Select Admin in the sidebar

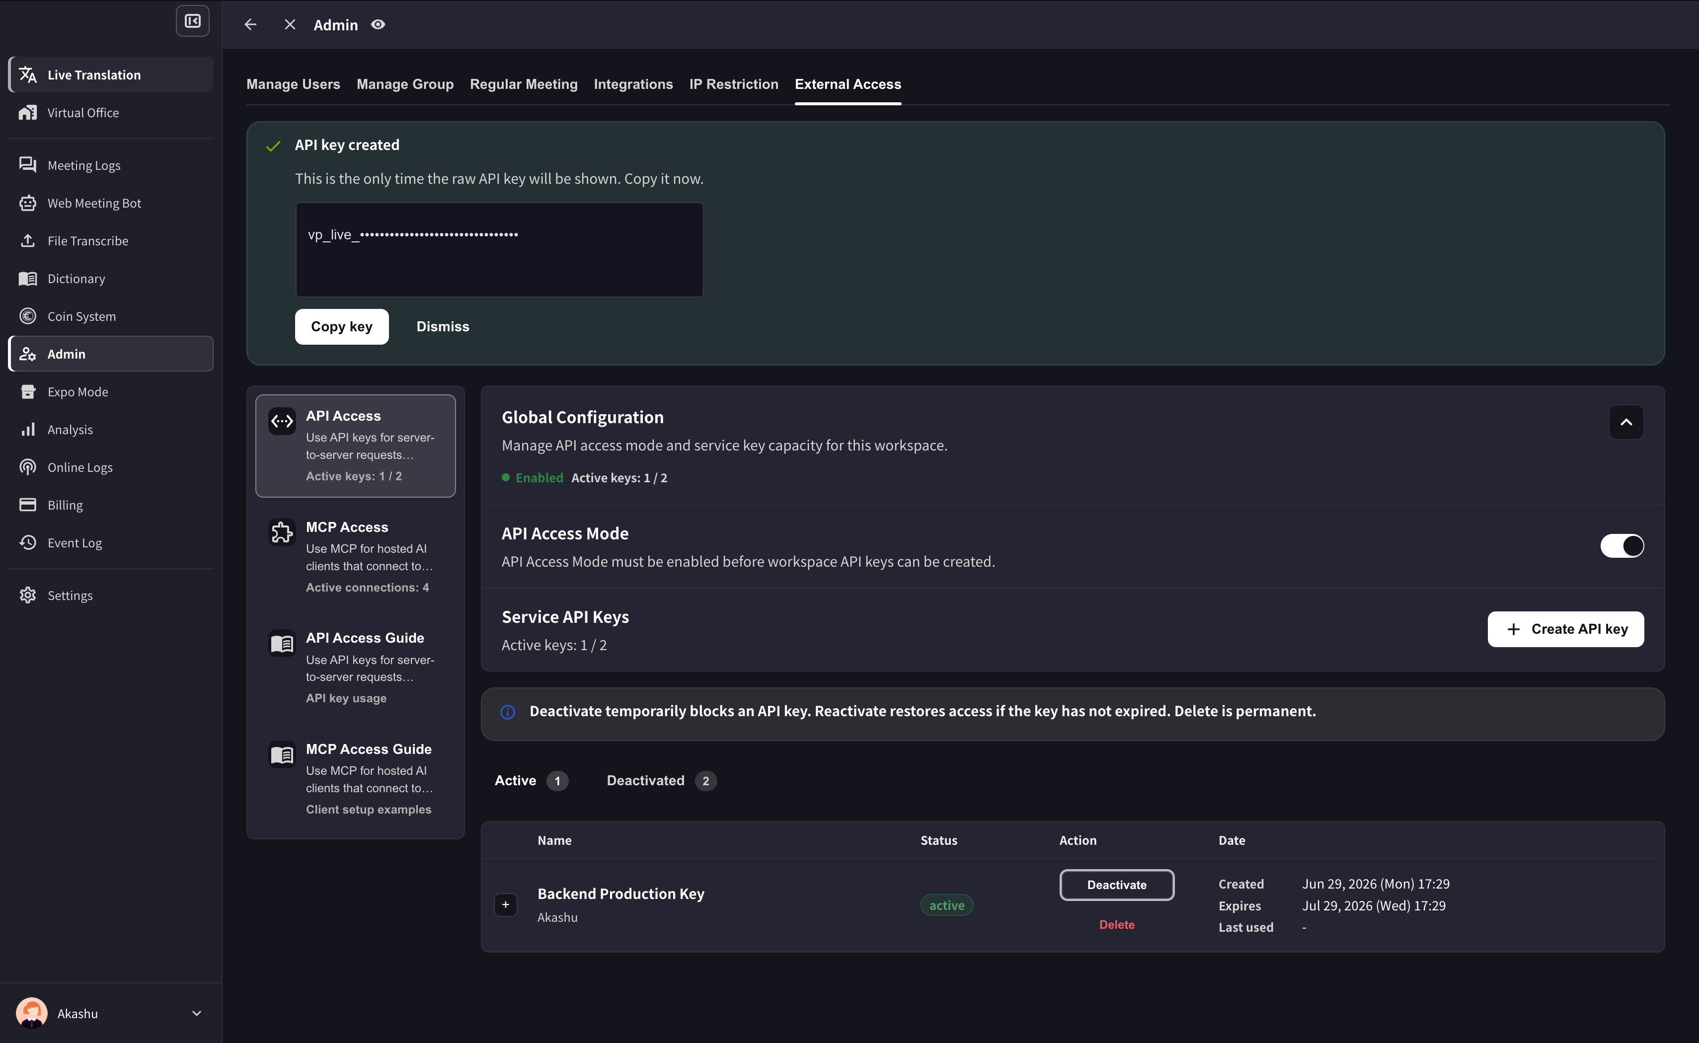point(110,354)
